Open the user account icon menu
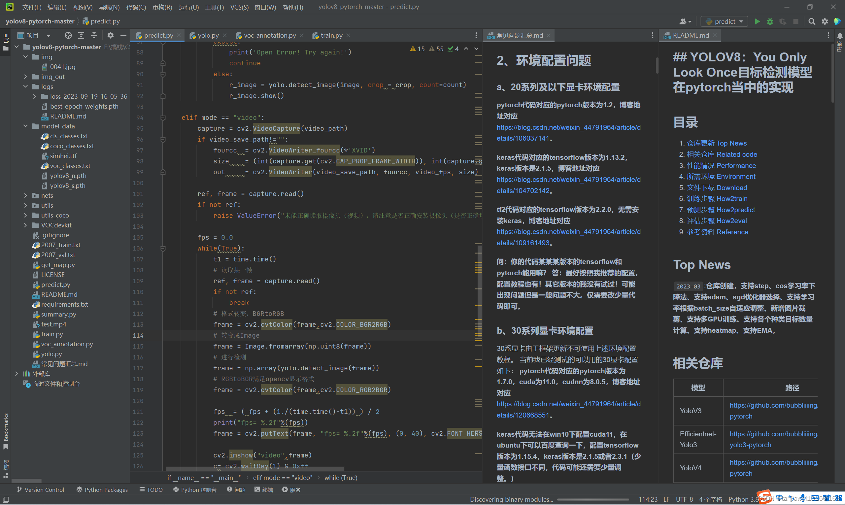 pos(685,21)
